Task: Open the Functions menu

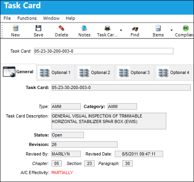Action: [x=27, y=18]
